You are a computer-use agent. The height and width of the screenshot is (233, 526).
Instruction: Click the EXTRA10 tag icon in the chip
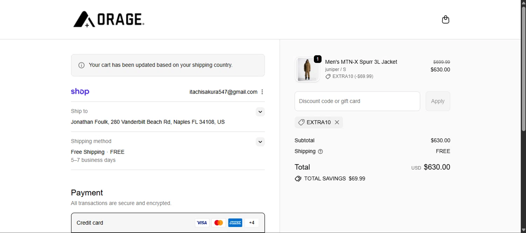tap(301, 122)
